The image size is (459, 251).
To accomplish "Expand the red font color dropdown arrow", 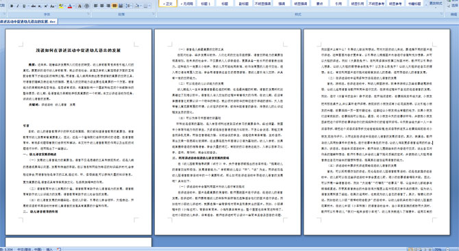I will (x=74, y=6).
